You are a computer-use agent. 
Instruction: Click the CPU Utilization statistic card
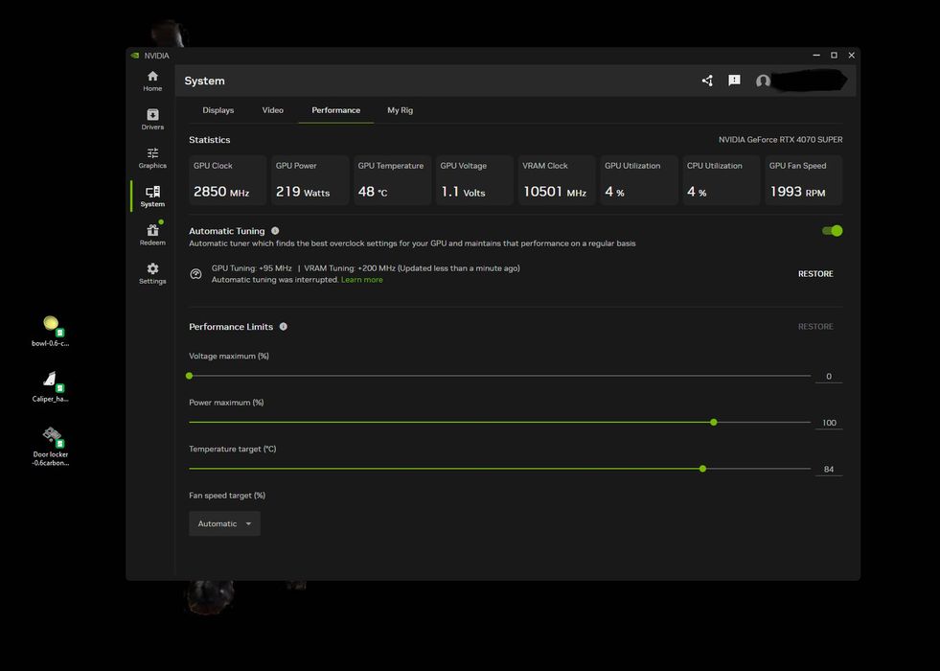722,180
